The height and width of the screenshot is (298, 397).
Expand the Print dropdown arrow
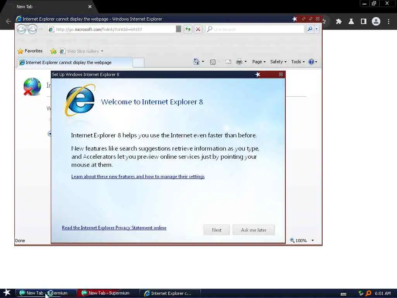[x=245, y=62]
